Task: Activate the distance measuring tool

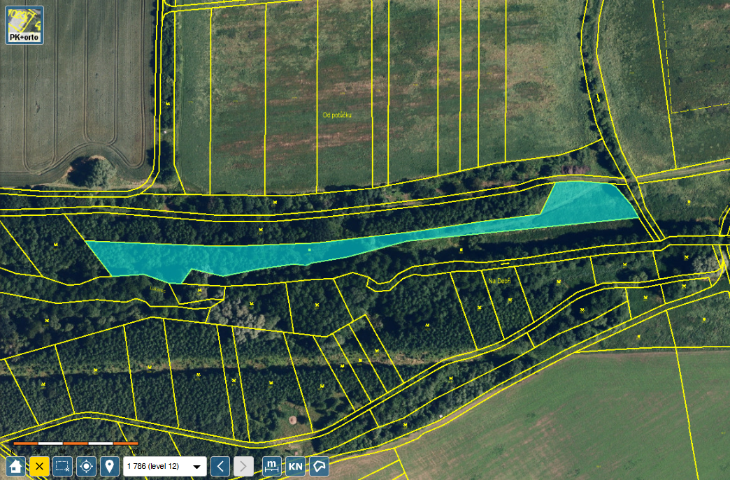Action: [x=272, y=466]
